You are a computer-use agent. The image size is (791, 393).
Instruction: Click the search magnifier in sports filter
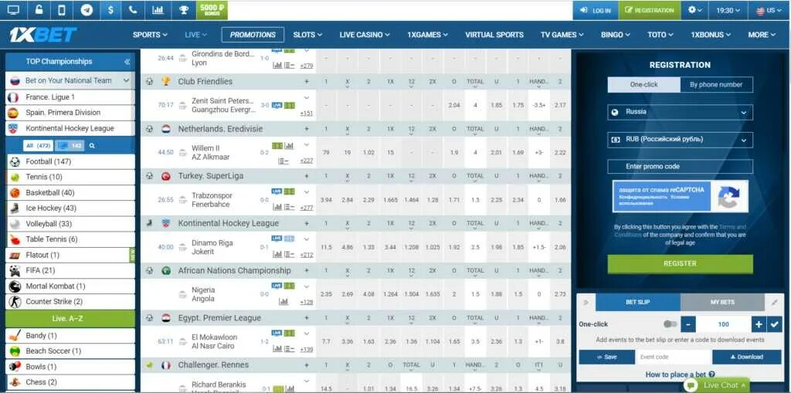92,146
